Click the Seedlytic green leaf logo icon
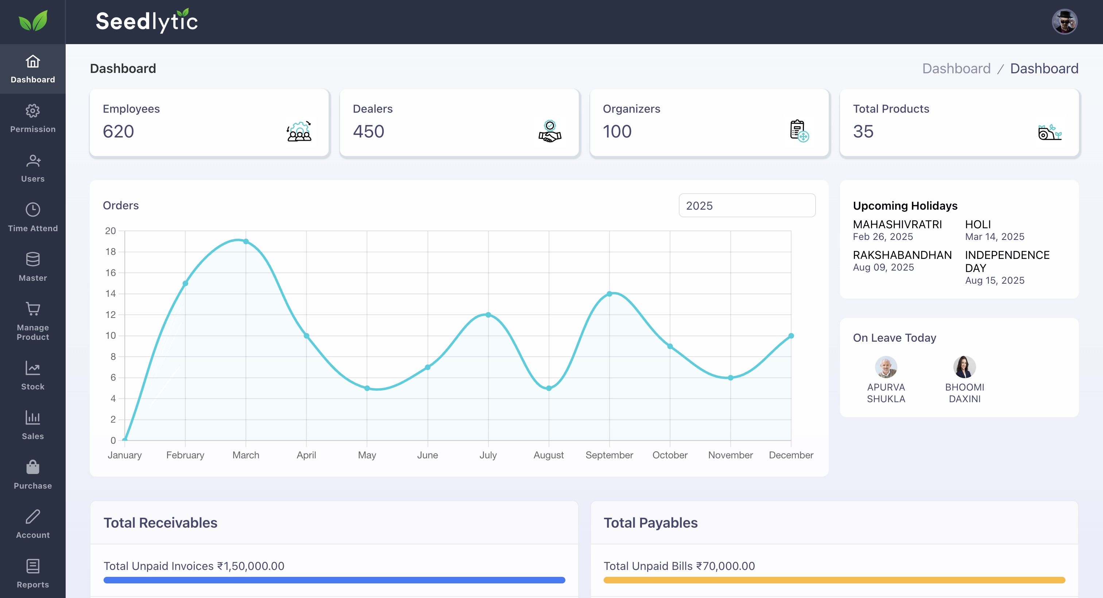Viewport: 1103px width, 598px height. coord(33,21)
